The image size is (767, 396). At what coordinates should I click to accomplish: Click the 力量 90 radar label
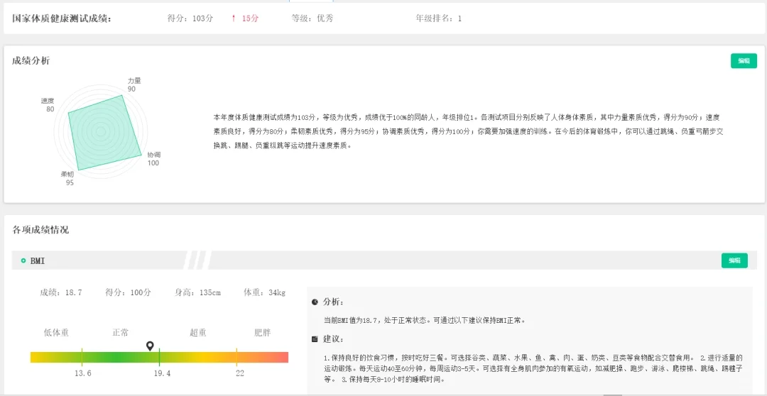coord(133,84)
